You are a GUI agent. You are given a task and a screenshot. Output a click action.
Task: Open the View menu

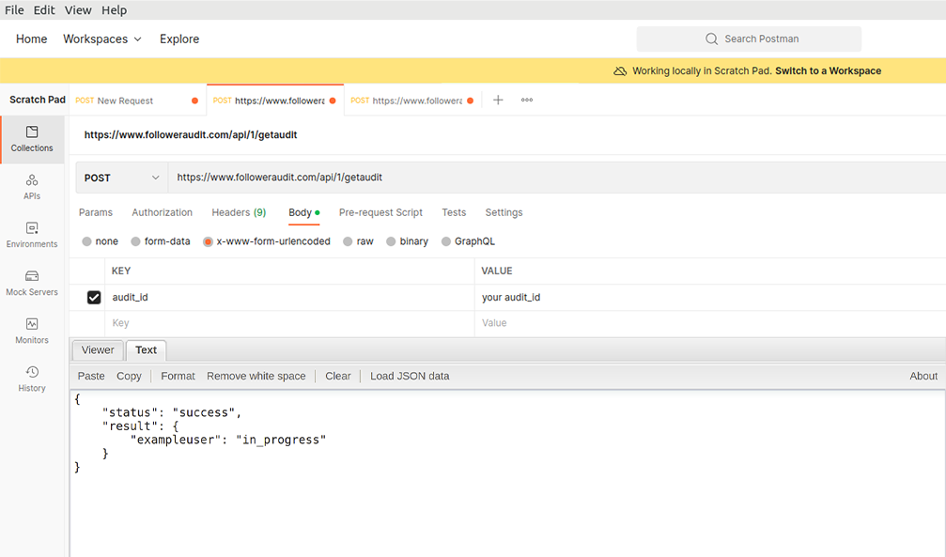click(78, 10)
